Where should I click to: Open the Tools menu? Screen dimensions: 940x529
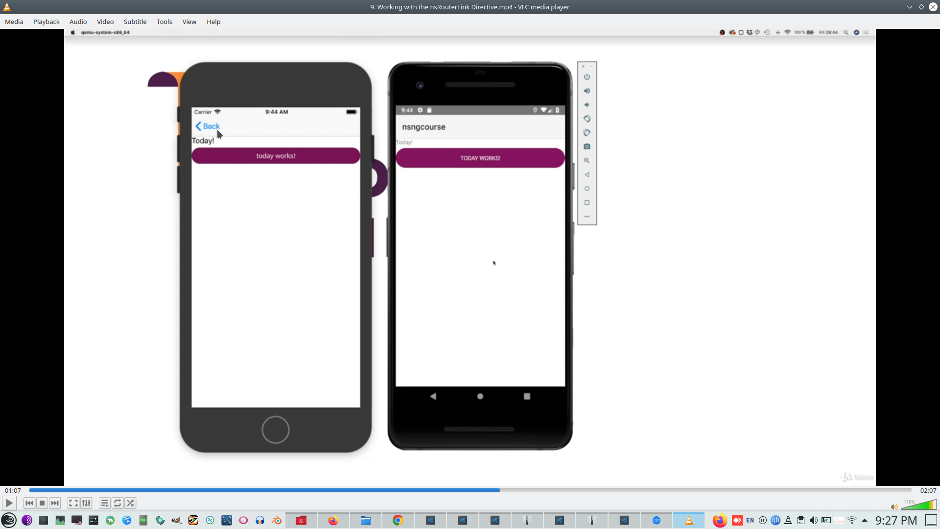(x=164, y=22)
